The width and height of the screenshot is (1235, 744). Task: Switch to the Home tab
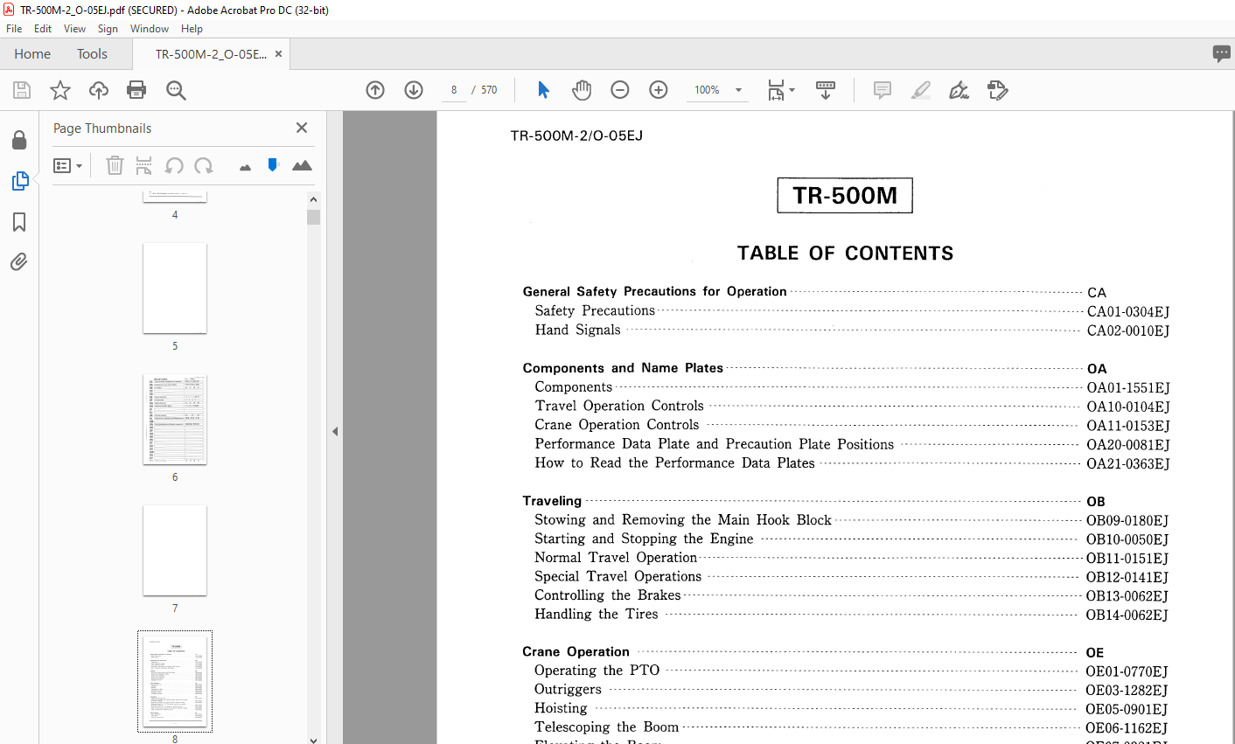click(x=32, y=53)
